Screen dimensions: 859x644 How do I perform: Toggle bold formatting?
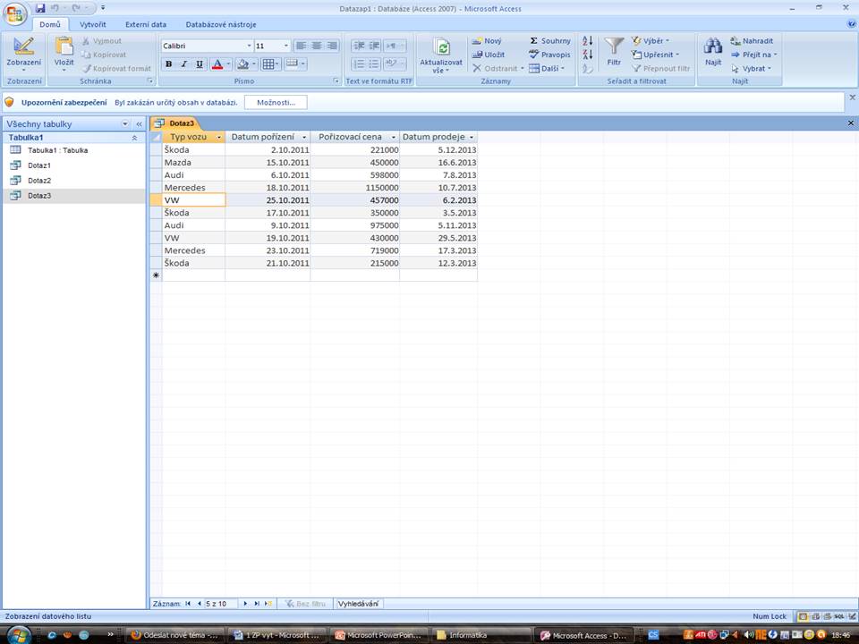click(168, 64)
